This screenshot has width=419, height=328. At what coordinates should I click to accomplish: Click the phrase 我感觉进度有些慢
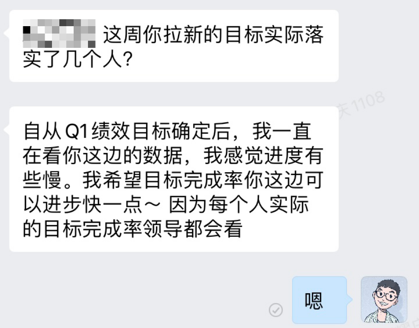click(x=173, y=167)
